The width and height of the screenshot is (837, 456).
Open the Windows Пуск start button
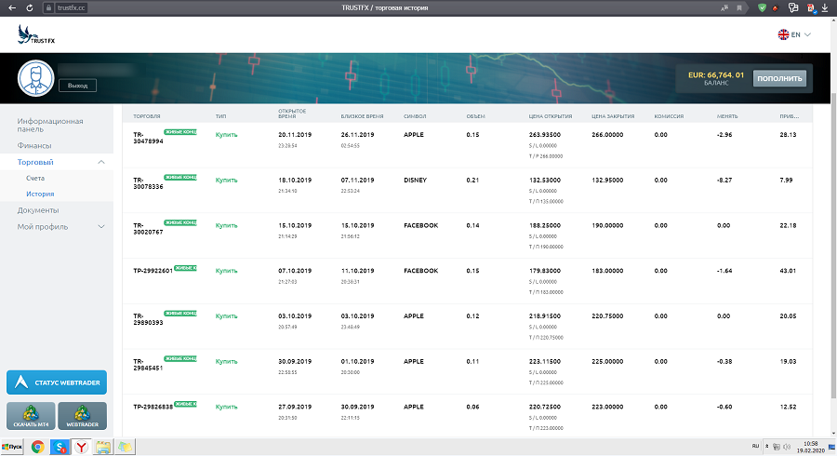click(x=12, y=447)
